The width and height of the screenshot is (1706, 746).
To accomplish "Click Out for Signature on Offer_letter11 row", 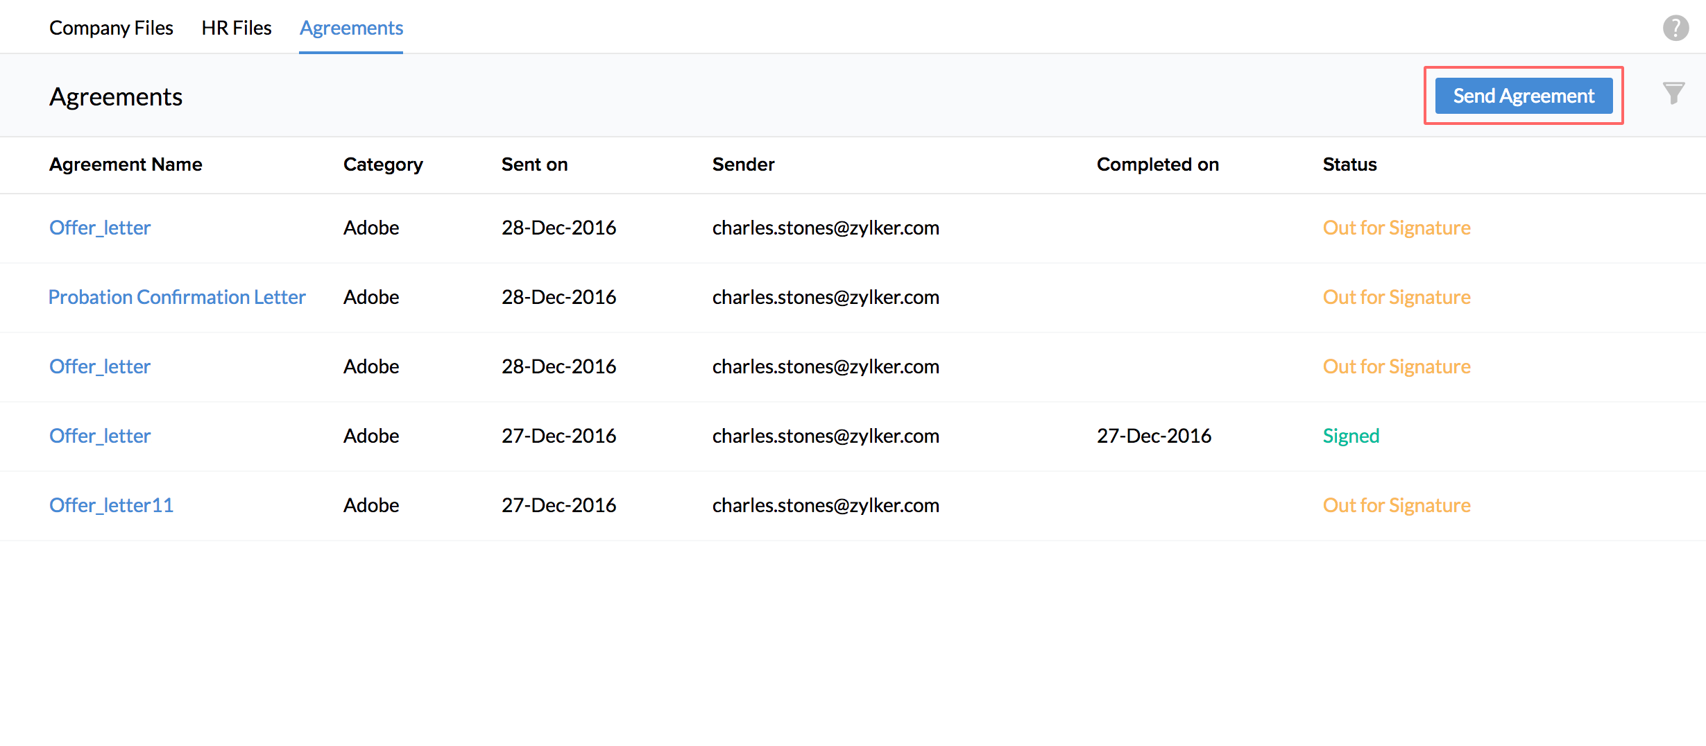I will tap(1396, 505).
